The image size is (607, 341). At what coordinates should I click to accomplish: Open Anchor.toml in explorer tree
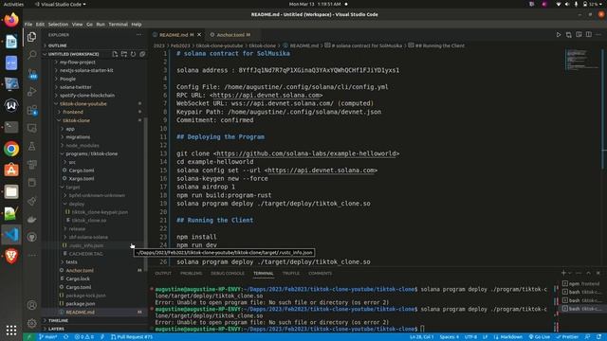click(80, 271)
